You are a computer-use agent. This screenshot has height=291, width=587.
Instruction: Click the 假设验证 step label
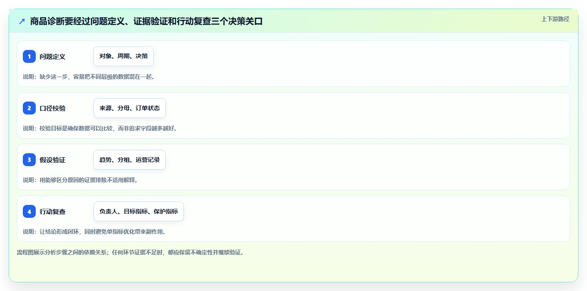click(x=53, y=160)
